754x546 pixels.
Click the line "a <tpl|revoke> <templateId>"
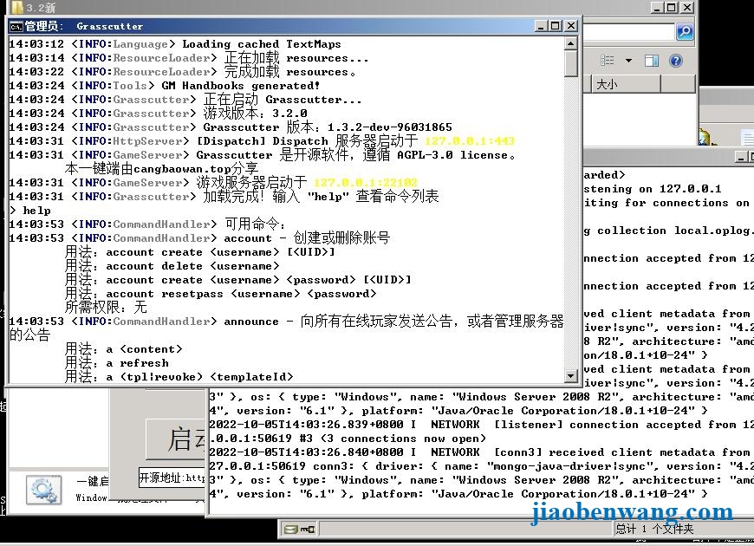[199, 377]
